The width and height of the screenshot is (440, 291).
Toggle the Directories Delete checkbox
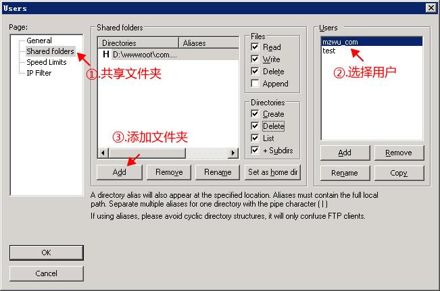point(255,126)
